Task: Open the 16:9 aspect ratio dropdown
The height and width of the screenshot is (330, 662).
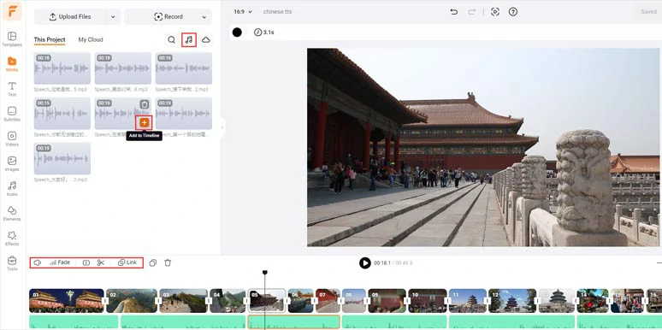Action: 243,12
